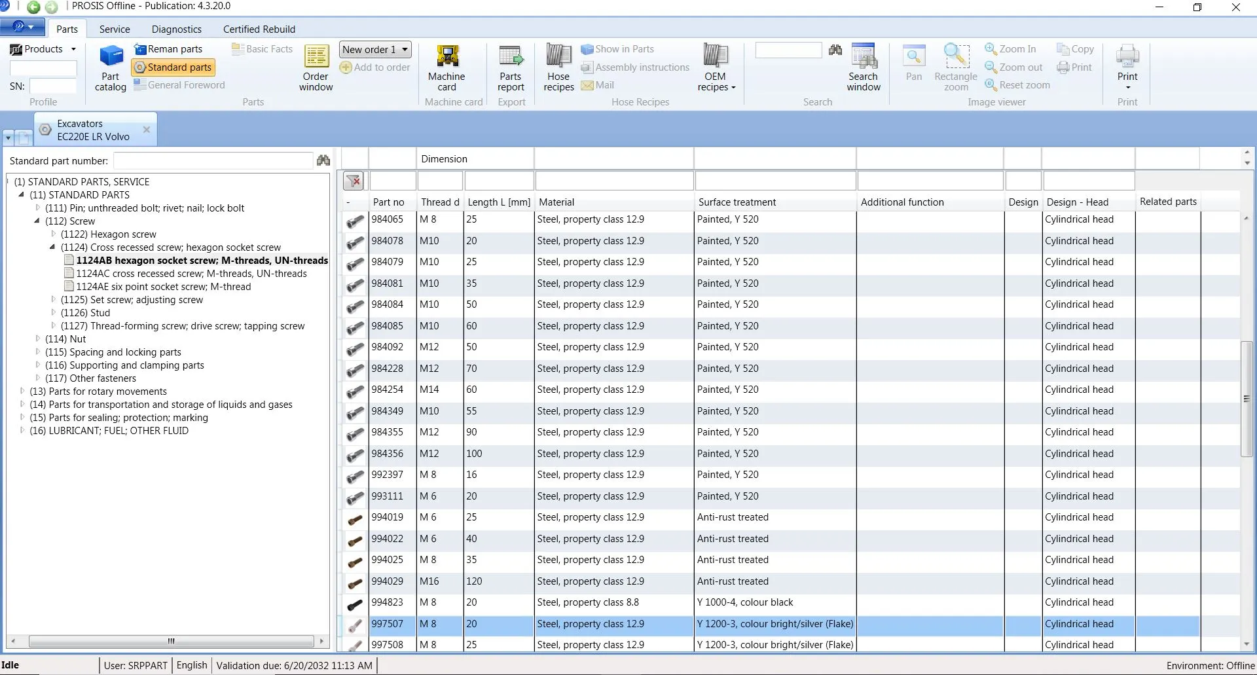Select 1124AE six point socket screw item
Image resolution: width=1257 pixels, height=675 pixels.
point(163,286)
